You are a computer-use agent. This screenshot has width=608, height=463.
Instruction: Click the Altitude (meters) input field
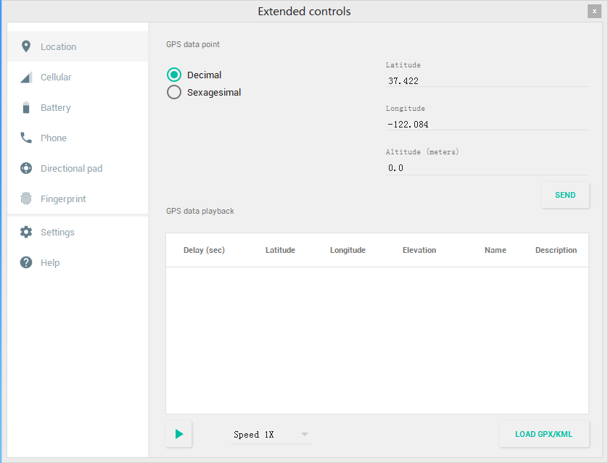tap(487, 167)
